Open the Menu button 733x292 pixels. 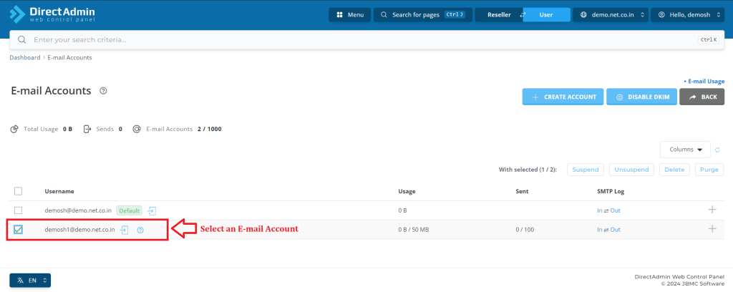tap(349, 15)
